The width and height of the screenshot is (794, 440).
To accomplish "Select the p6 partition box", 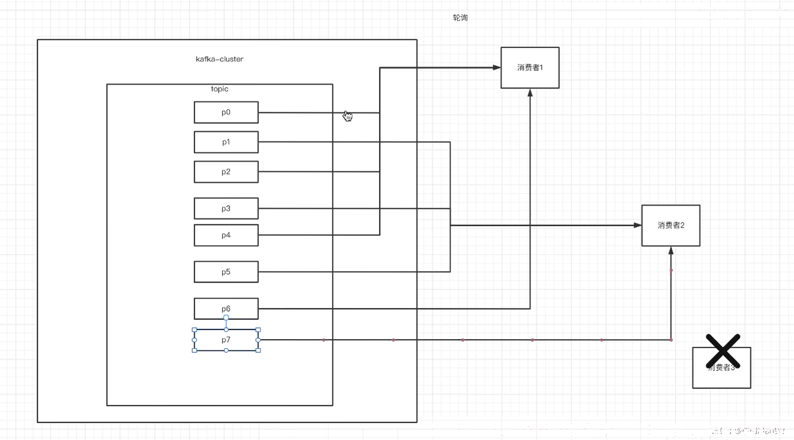I will tap(226, 309).
